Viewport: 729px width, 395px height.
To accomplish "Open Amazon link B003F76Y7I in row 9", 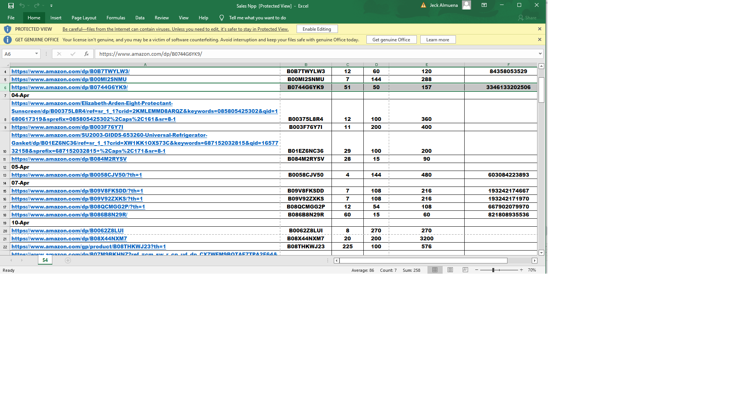I will tap(67, 127).
